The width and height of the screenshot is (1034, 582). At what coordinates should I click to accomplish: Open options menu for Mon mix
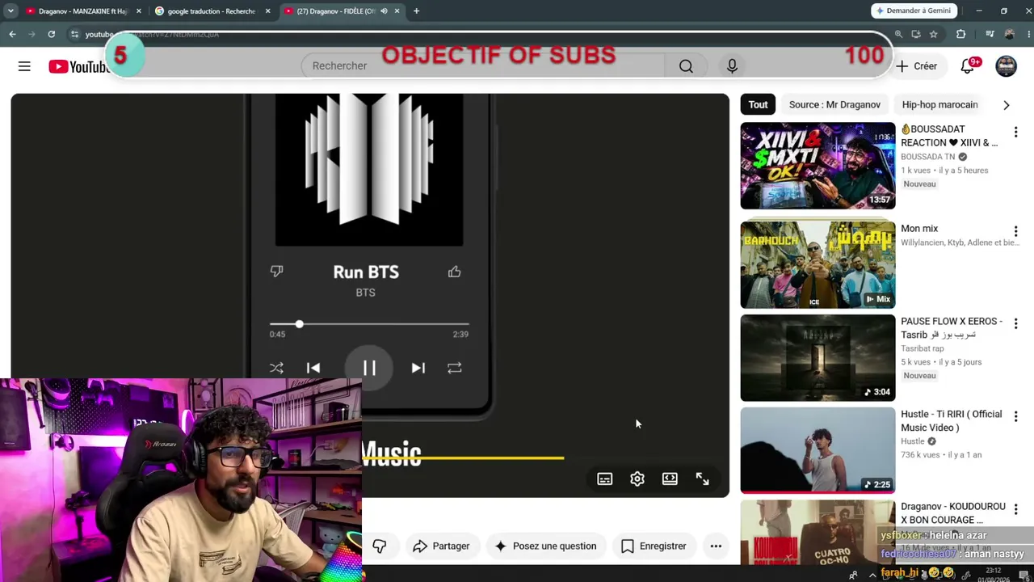(1015, 231)
